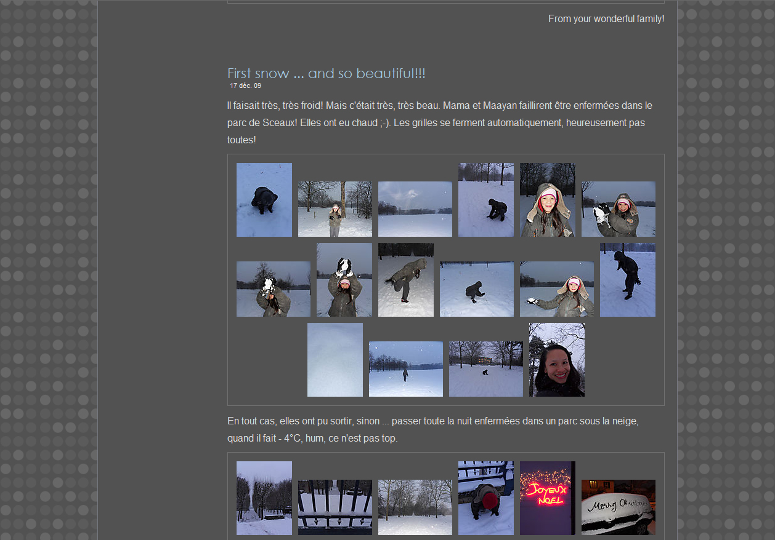Open photo of girl extending snowball to the side
This screenshot has height=540, width=775.
pos(556,289)
